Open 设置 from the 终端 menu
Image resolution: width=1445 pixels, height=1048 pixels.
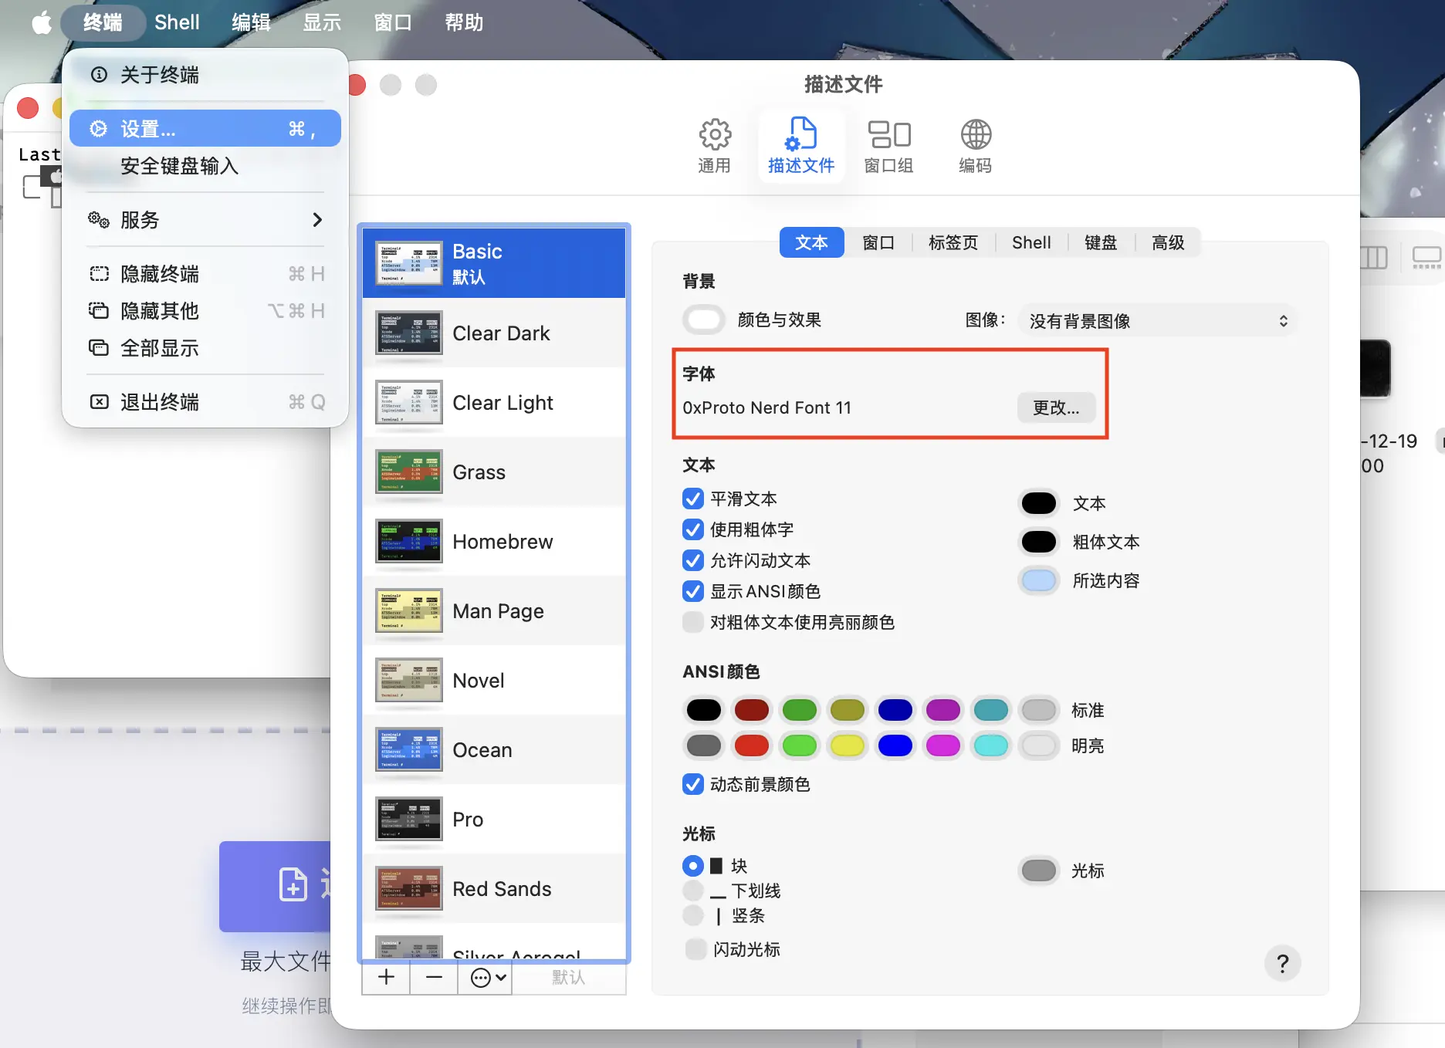[x=148, y=128]
